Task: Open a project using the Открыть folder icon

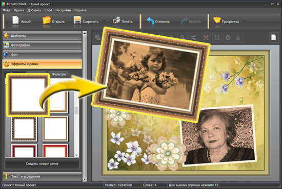Action: (x=47, y=20)
